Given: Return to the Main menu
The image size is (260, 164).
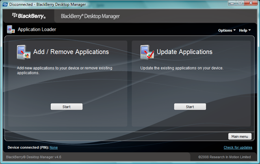Looking at the screenshot, I should 240,136.
